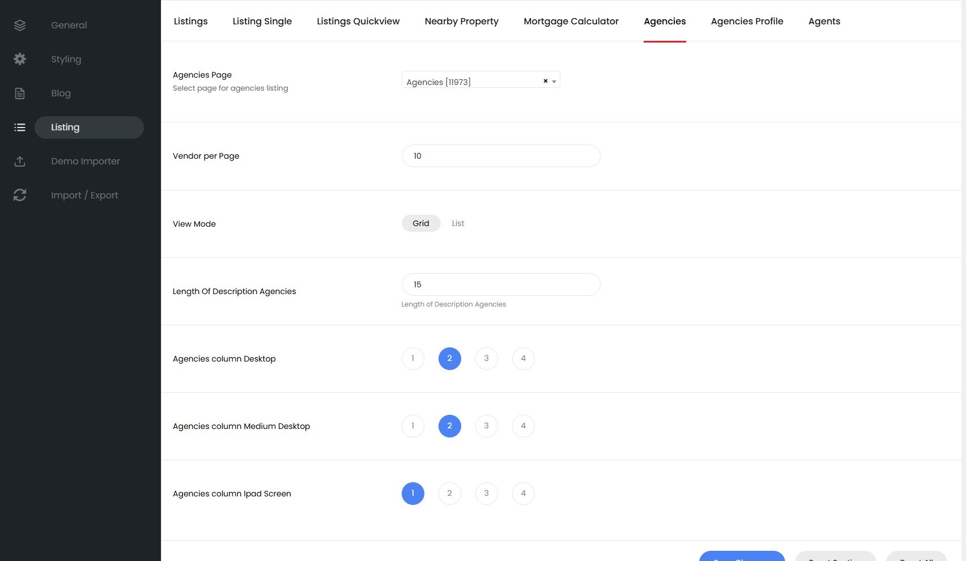Open the Agencies [11973] select box
The image size is (966, 561).
480,80
